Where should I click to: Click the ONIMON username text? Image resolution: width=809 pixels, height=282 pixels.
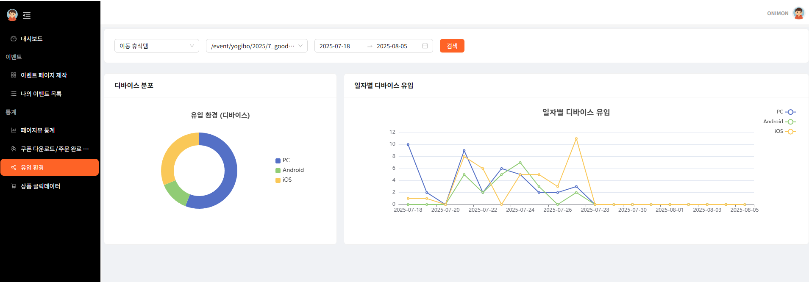pyautogui.click(x=777, y=14)
